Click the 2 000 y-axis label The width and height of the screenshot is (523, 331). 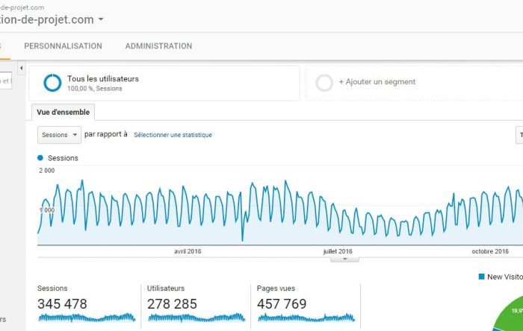(x=46, y=170)
